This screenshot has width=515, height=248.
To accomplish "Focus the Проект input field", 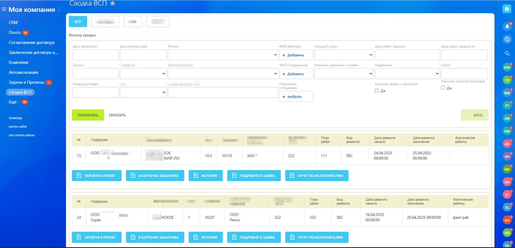I will (x=96, y=74).
